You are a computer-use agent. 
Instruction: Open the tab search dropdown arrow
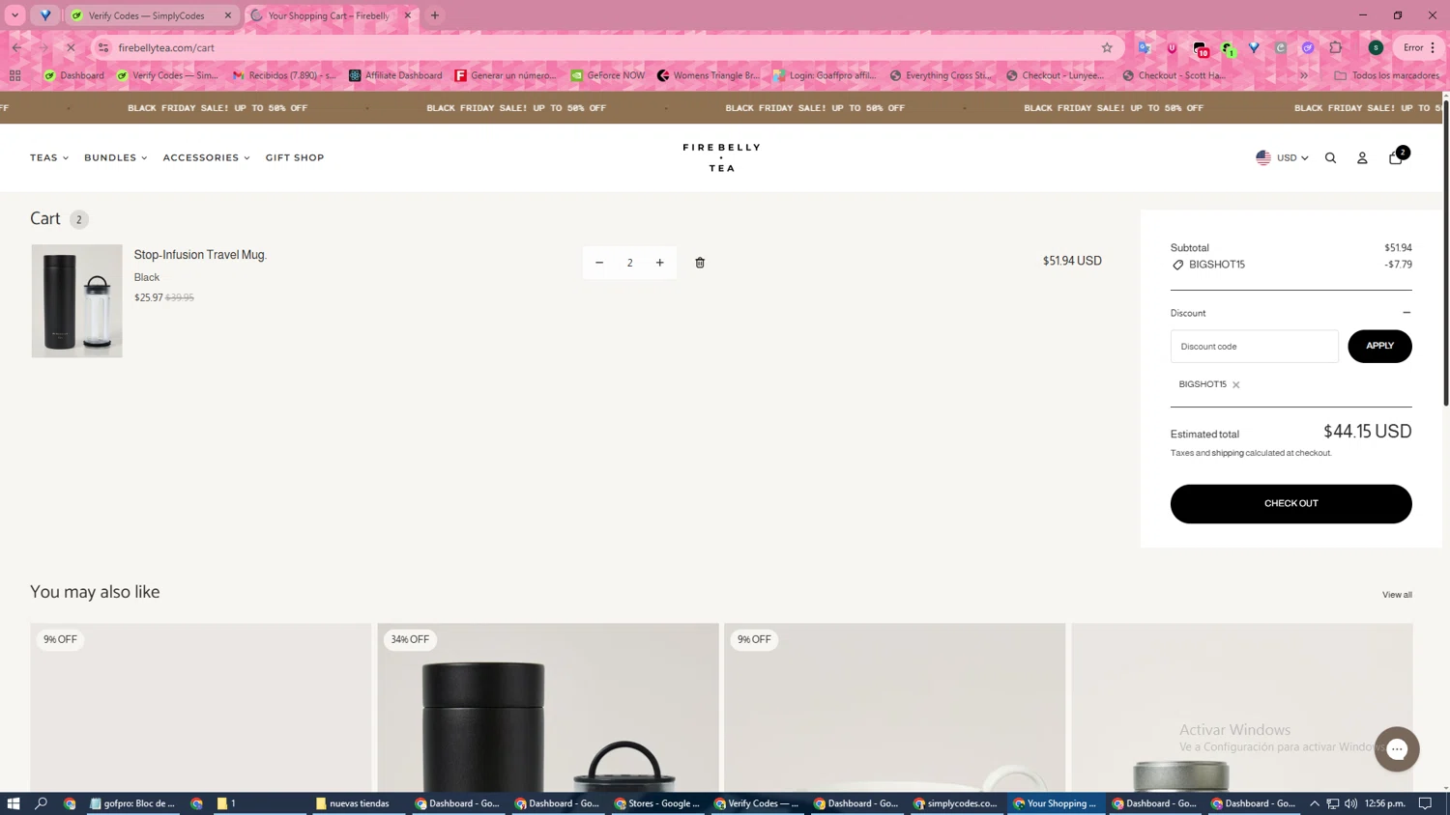coord(15,15)
